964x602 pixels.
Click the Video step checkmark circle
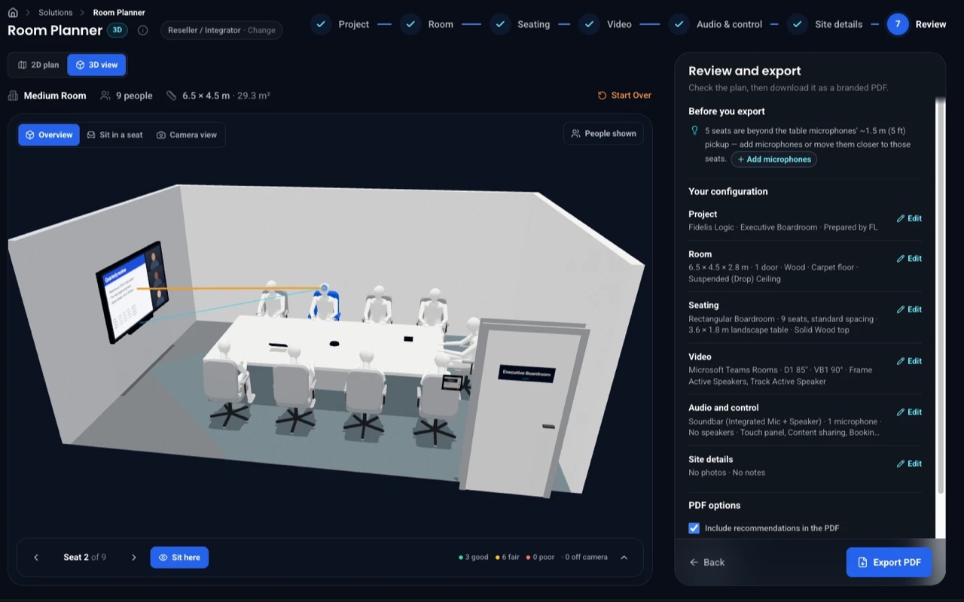pyautogui.click(x=589, y=24)
